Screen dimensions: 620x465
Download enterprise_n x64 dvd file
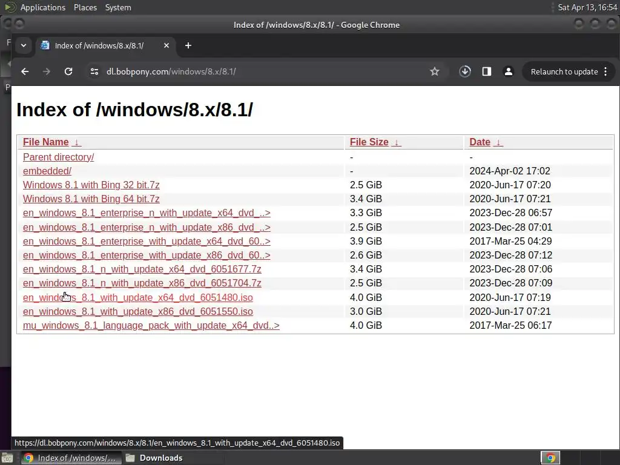pyautogui.click(x=147, y=213)
